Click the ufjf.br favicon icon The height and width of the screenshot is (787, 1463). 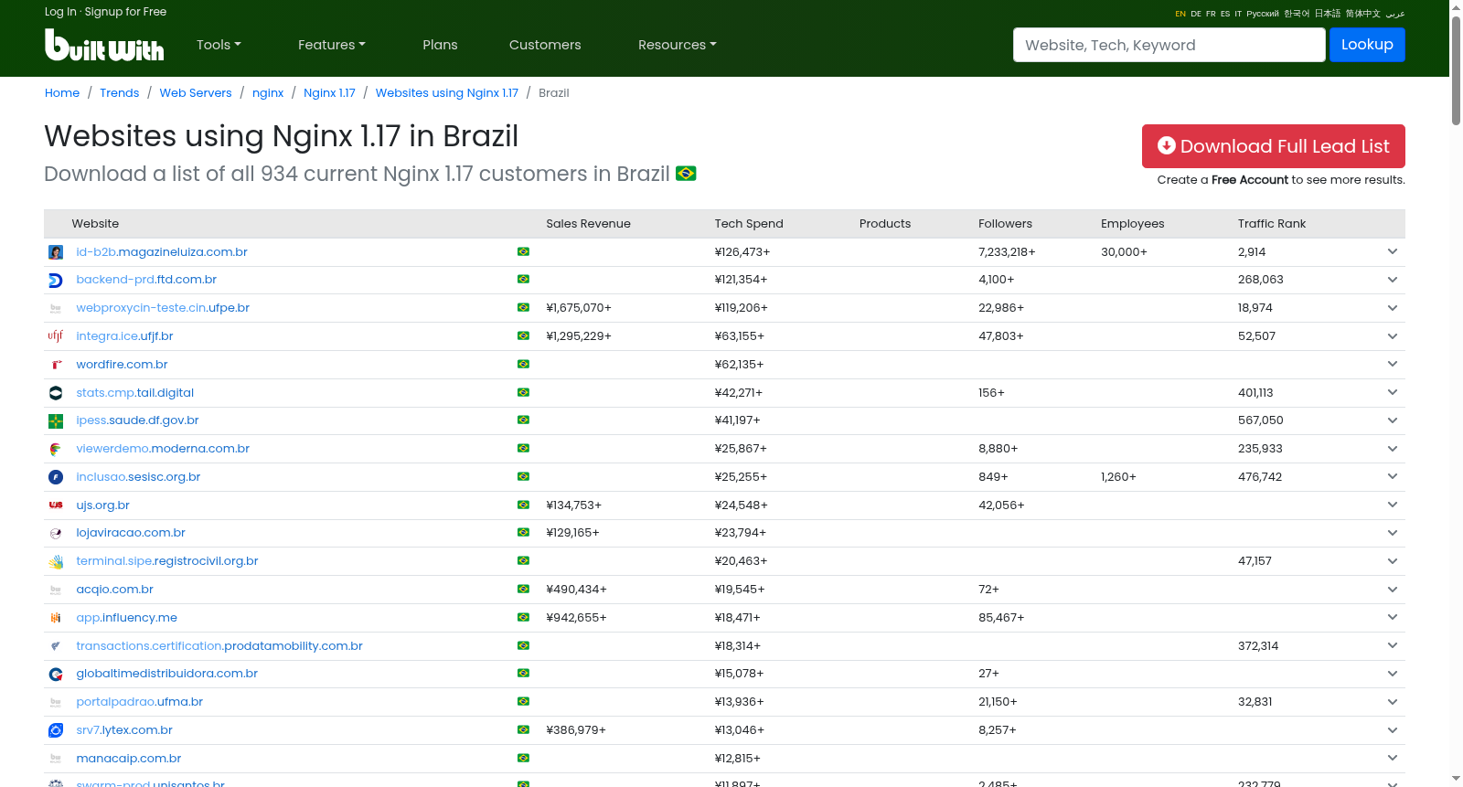pyautogui.click(x=56, y=336)
